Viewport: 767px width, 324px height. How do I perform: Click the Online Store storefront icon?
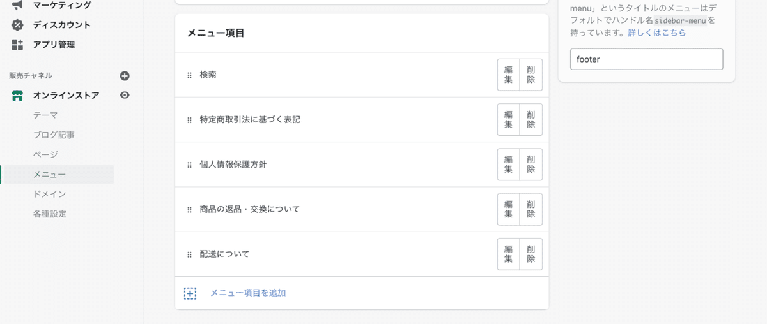17,96
